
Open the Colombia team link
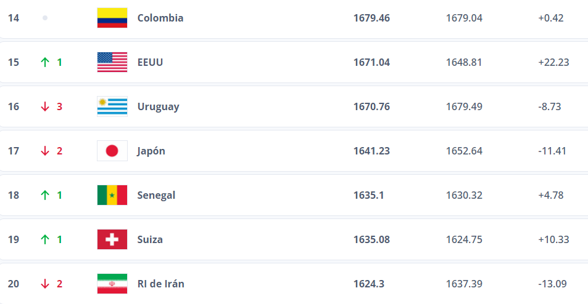(160, 18)
